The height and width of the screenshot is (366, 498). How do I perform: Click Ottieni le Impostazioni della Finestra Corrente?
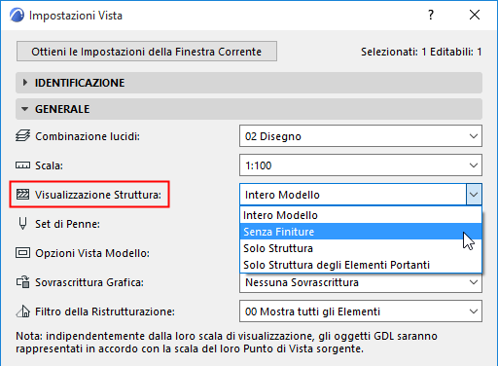pyautogui.click(x=147, y=52)
